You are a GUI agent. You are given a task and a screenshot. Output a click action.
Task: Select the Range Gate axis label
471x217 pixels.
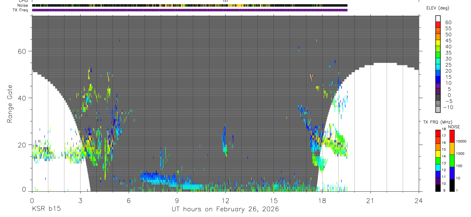click(x=10, y=104)
